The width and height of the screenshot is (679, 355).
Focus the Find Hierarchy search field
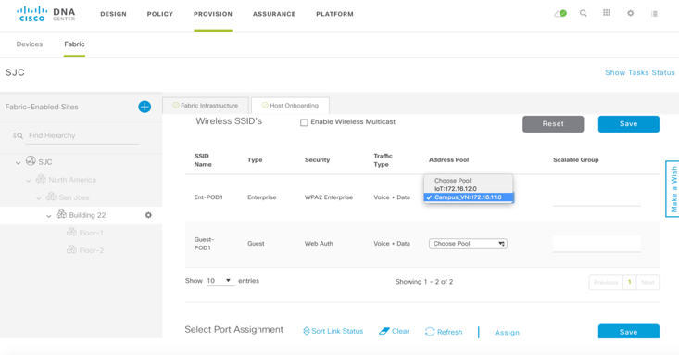coord(82,135)
